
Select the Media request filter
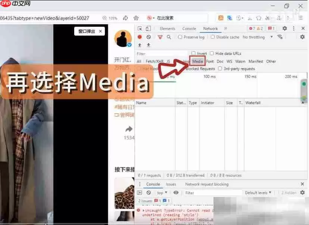coord(197,61)
